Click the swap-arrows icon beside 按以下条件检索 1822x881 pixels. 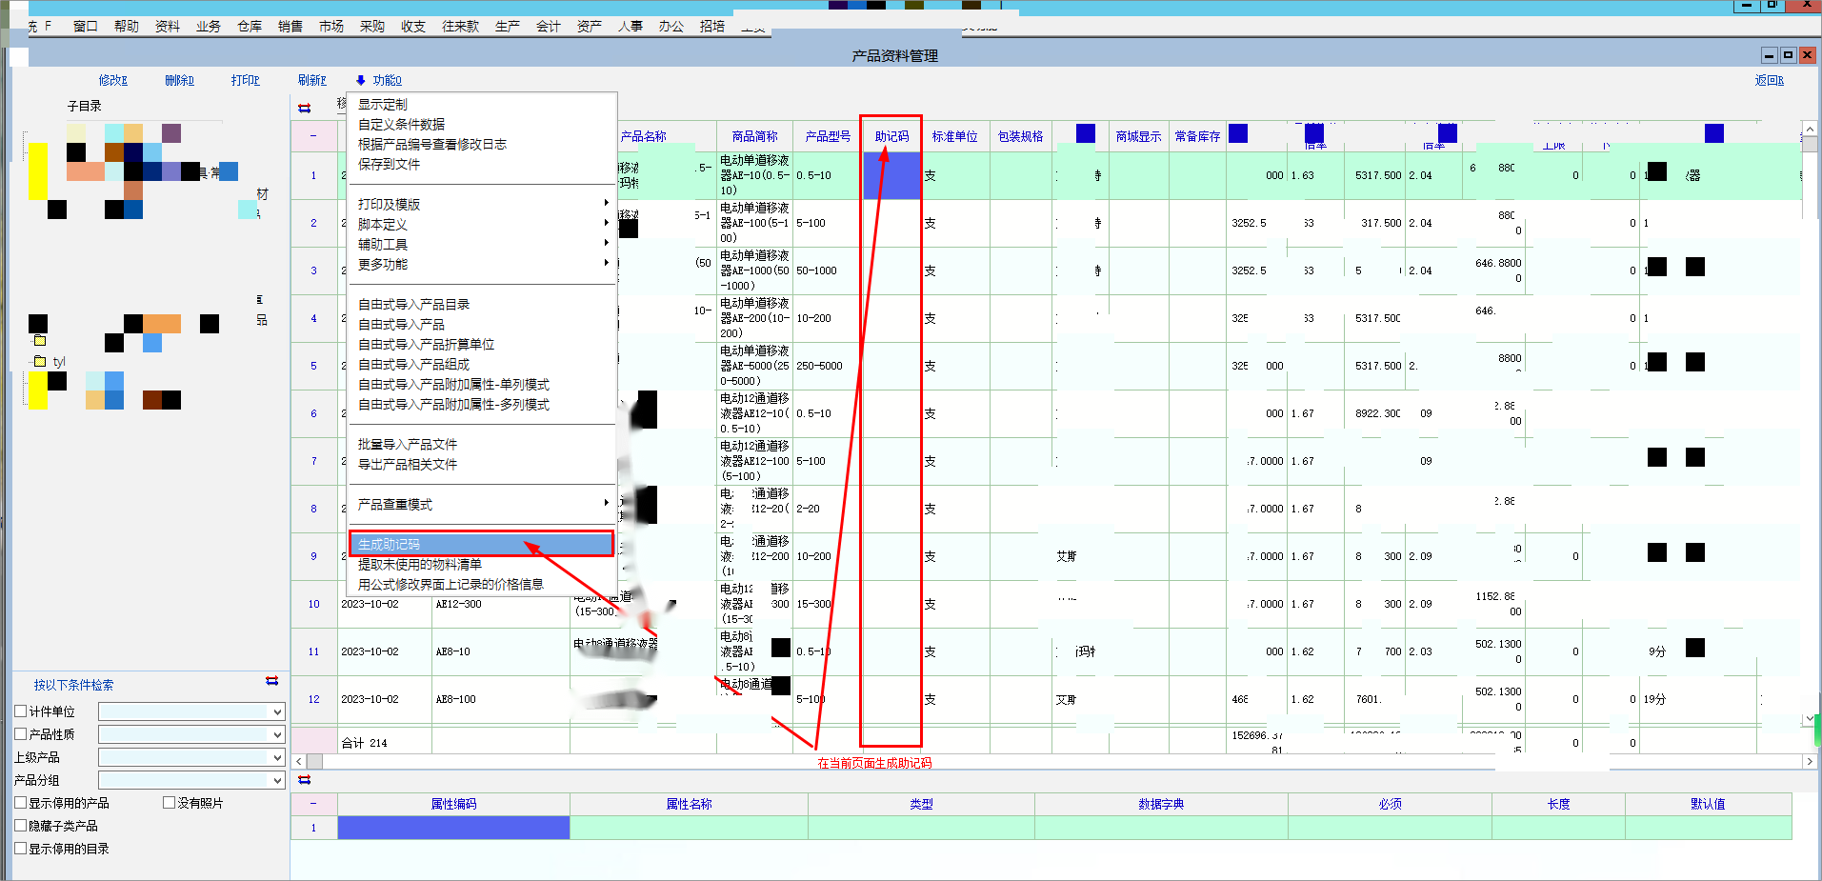(272, 681)
